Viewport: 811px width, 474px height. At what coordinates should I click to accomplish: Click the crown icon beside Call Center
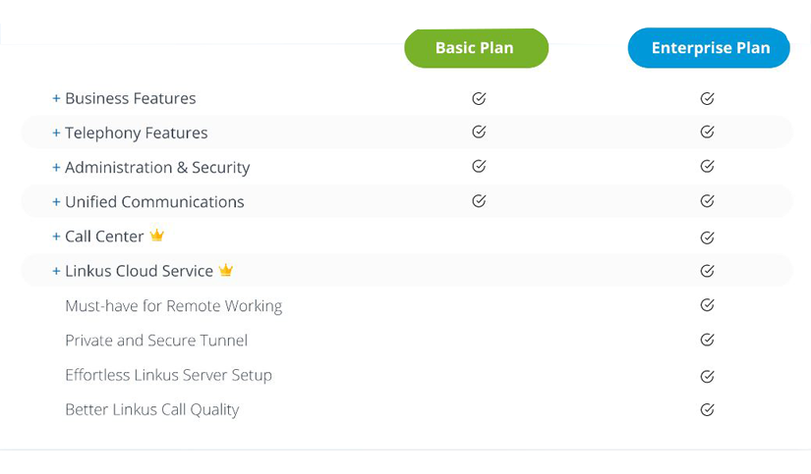156,236
